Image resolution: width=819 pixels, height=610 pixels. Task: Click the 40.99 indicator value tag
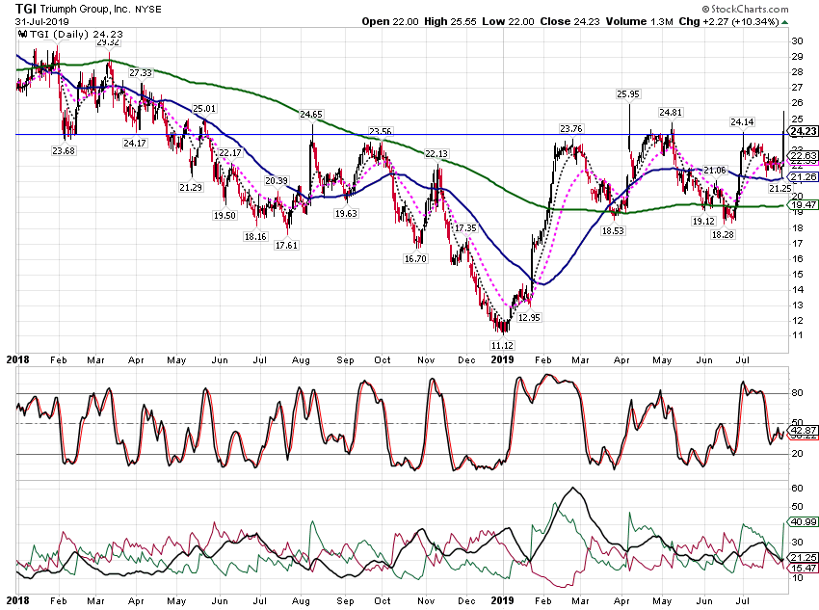(804, 521)
